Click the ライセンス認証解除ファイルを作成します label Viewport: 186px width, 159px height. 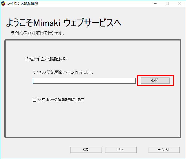click(x=63, y=72)
